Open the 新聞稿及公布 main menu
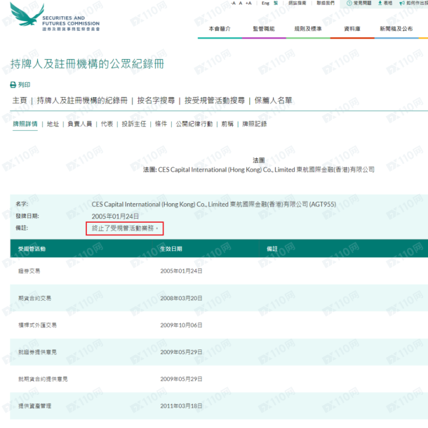Viewport: 428px width, 428px height. [x=396, y=29]
